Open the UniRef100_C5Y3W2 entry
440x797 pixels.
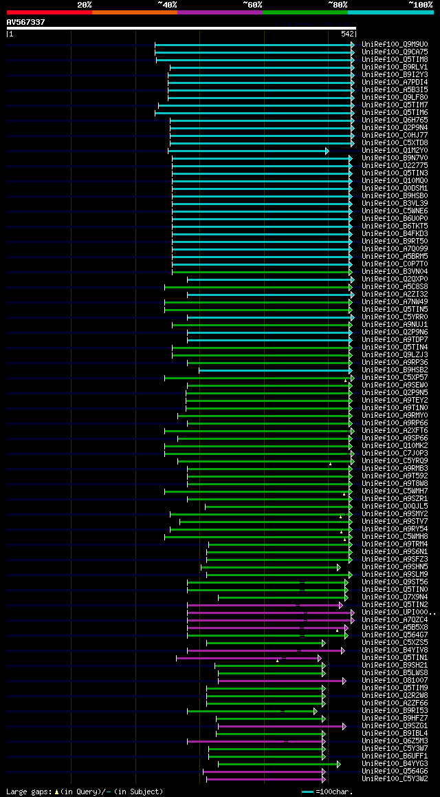(395, 778)
